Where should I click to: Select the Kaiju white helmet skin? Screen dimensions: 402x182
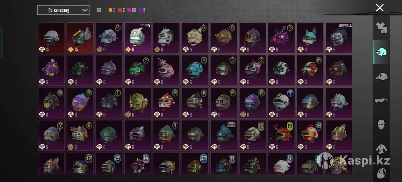coord(137,38)
